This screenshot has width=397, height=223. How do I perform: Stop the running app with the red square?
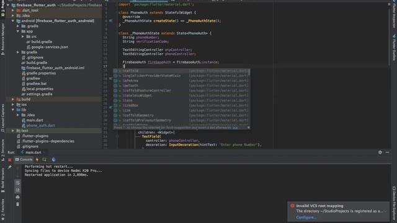pos(10,160)
